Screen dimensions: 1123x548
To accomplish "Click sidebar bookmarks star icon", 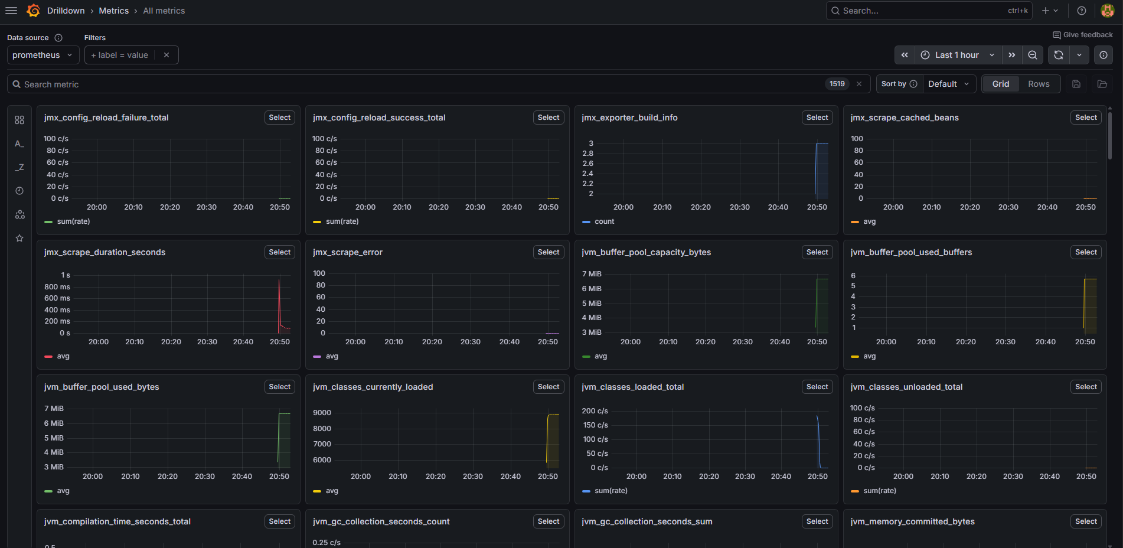I will click(19, 238).
